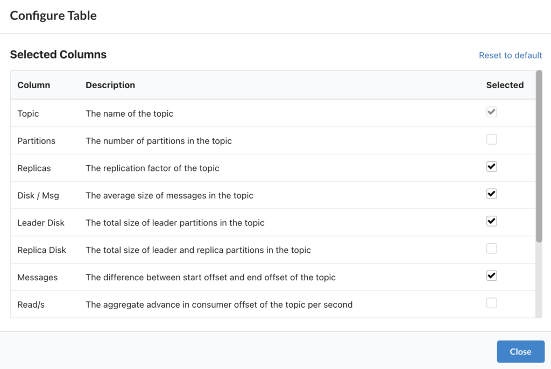
Task: Click the table's vertical scrollbar thumb
Action: (539, 156)
